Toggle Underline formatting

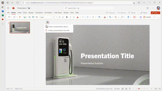click(x=74, y=17)
